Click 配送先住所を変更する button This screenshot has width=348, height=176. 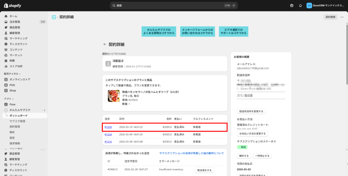coord(251,111)
